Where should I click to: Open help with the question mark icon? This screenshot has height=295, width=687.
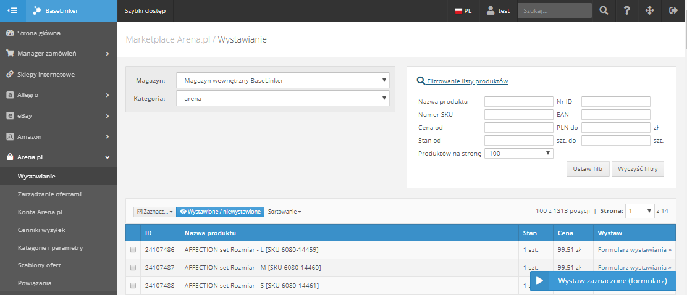coord(626,11)
